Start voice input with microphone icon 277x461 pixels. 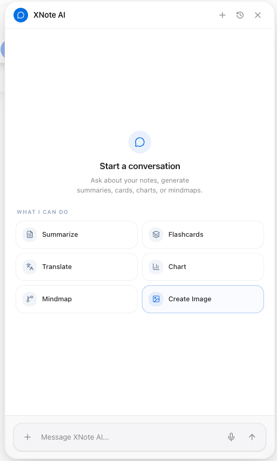pos(231,437)
